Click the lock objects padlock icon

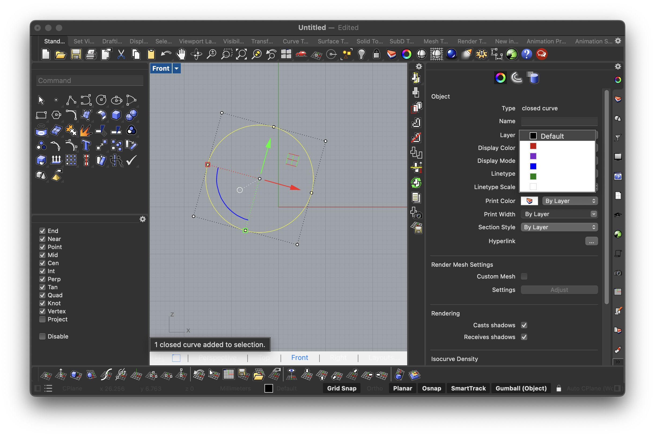(x=376, y=54)
